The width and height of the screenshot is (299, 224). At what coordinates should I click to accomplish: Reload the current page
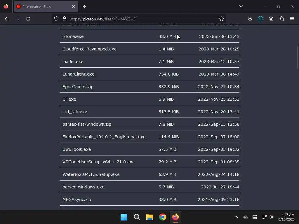click(28, 19)
